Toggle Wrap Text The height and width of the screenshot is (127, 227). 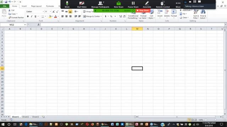(89, 12)
